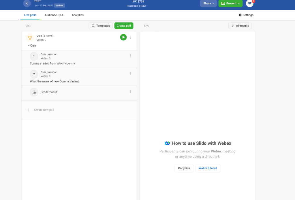Click the green Create poll button
The height and width of the screenshot is (200, 295).
coord(124,26)
